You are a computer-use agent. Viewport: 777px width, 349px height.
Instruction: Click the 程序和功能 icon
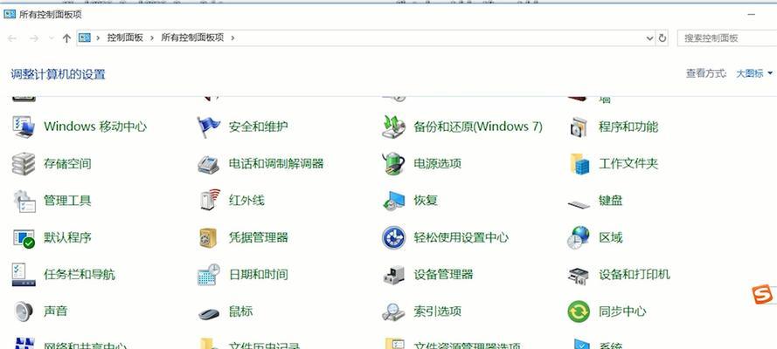(579, 127)
